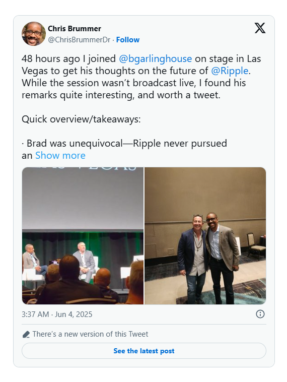Open the @bgarlinghouse mention link

tap(155, 59)
